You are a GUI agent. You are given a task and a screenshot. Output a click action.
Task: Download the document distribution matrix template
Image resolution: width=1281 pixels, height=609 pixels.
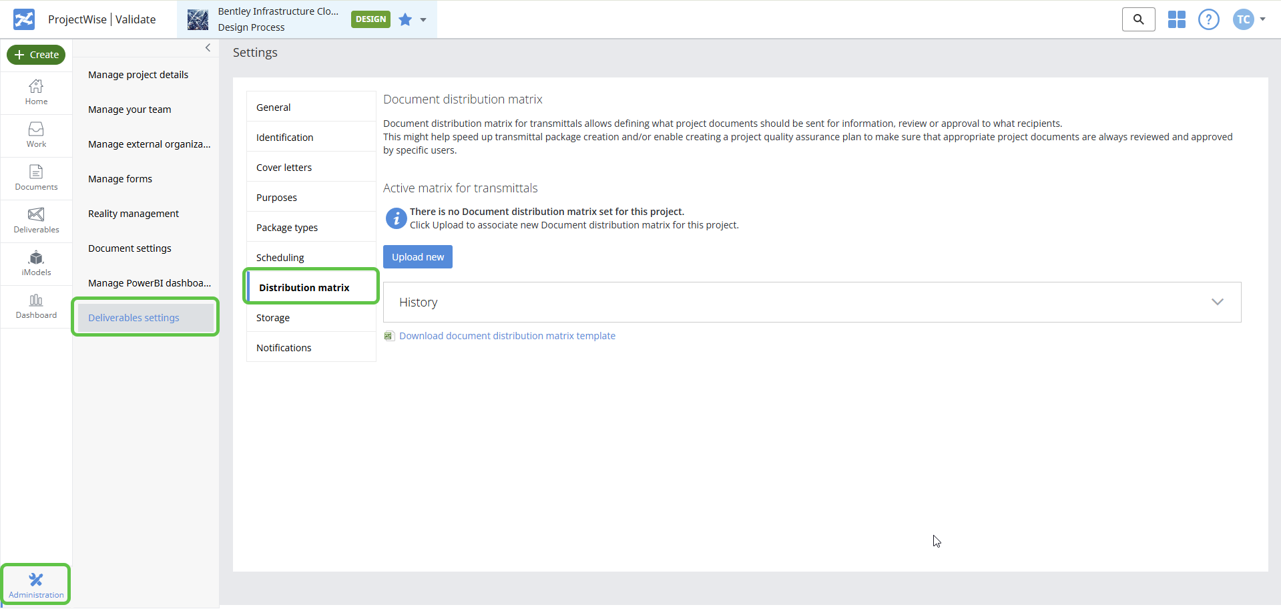click(x=507, y=335)
